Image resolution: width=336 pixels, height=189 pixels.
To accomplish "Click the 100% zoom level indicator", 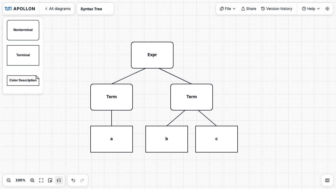I will [x=20, y=180].
